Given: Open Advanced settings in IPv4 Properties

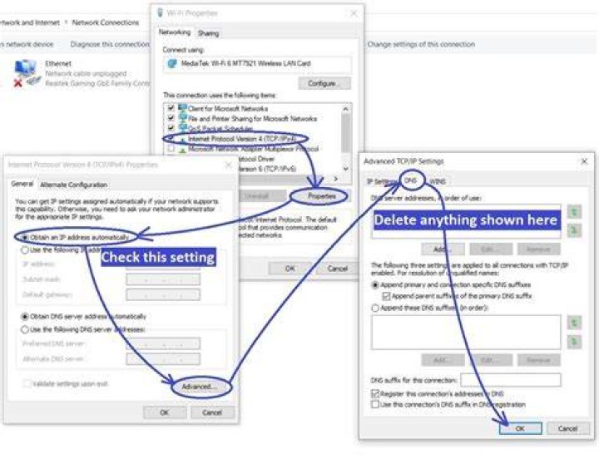Looking at the screenshot, I should (x=200, y=387).
